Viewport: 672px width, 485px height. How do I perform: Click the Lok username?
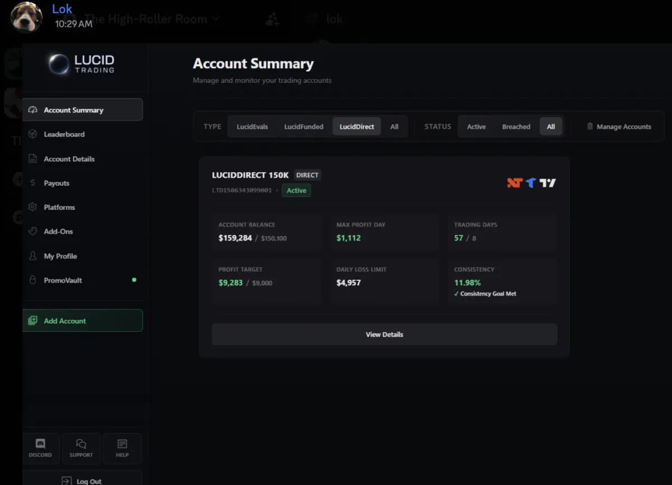point(62,9)
